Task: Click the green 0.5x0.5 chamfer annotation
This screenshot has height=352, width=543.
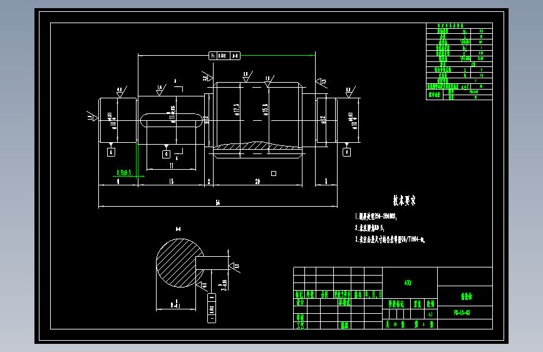Action: pyautogui.click(x=124, y=172)
